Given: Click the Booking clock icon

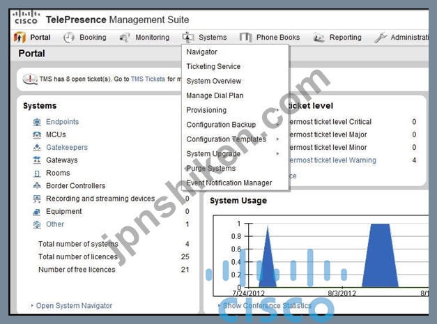Looking at the screenshot, I should click(69, 38).
